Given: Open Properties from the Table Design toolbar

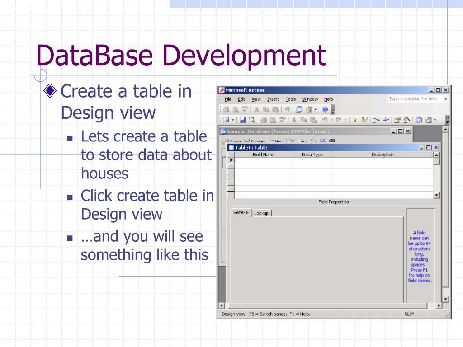Looking at the screenshot, I should (397, 120).
